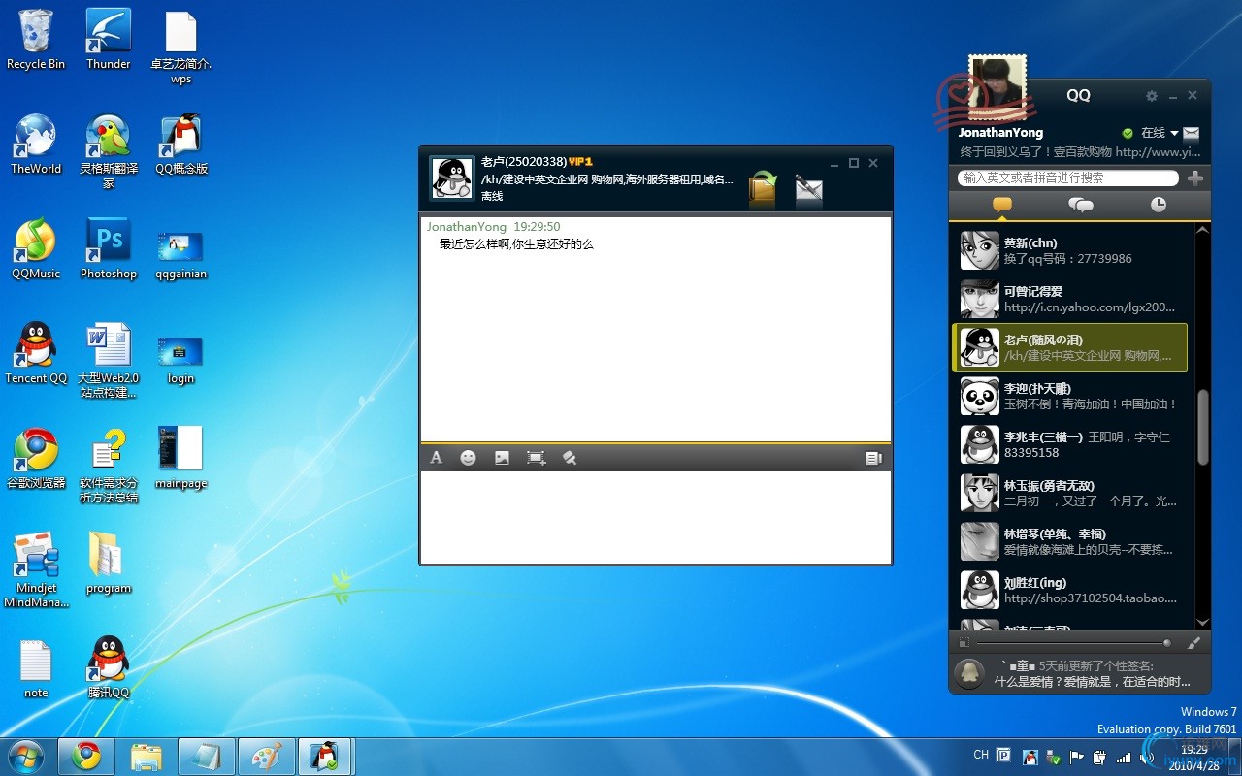Open the note text file
Viewport: 1242px width, 776px height.
click(x=36, y=668)
